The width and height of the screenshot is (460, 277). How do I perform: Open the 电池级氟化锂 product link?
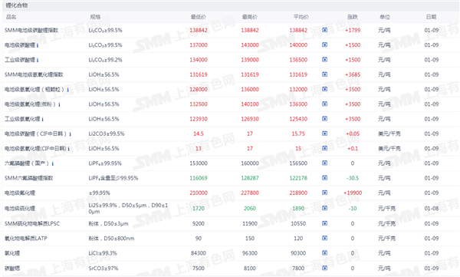point(20,193)
